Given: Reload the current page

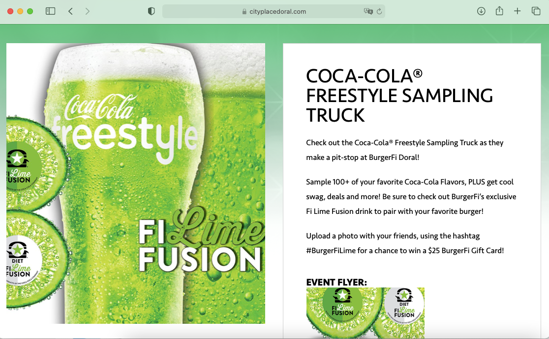Looking at the screenshot, I should point(379,11).
